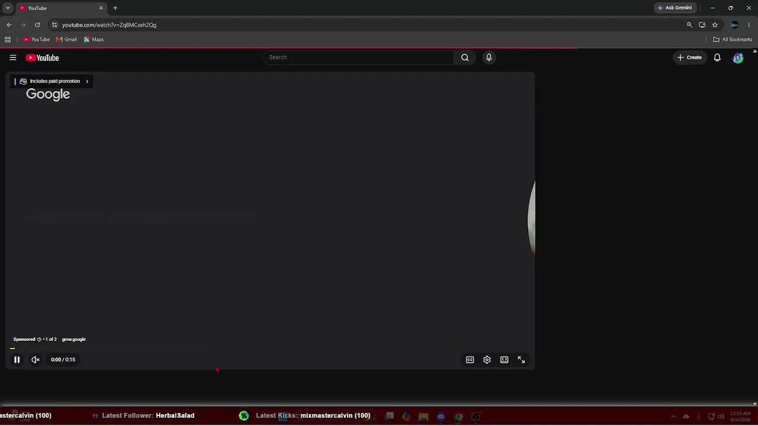Pause the playing ad video
The image size is (758, 426).
click(17, 360)
